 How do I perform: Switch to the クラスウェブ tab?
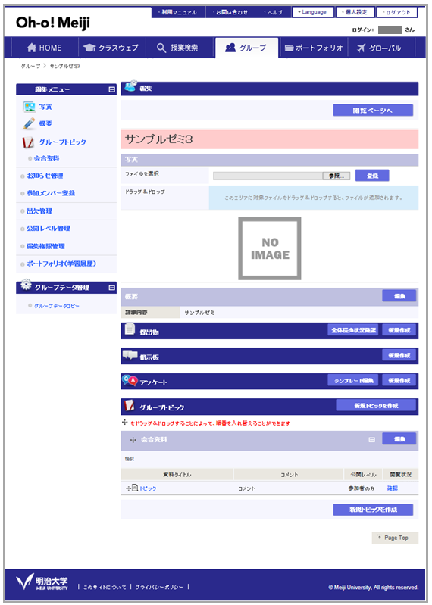click(112, 48)
